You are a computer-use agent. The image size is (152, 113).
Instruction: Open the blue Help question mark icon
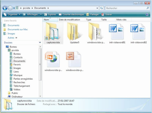tap(147, 15)
